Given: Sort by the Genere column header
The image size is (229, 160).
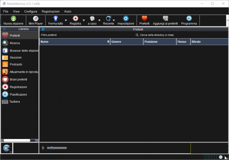Looking at the screenshot, I should click(x=127, y=42).
